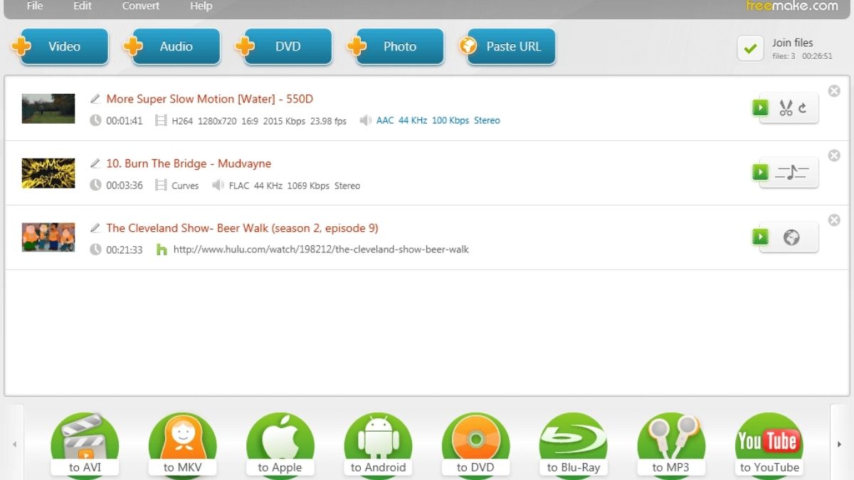Screen dimensions: 854x480
Task: Play the Cleveland Show preview
Action: coord(761,237)
